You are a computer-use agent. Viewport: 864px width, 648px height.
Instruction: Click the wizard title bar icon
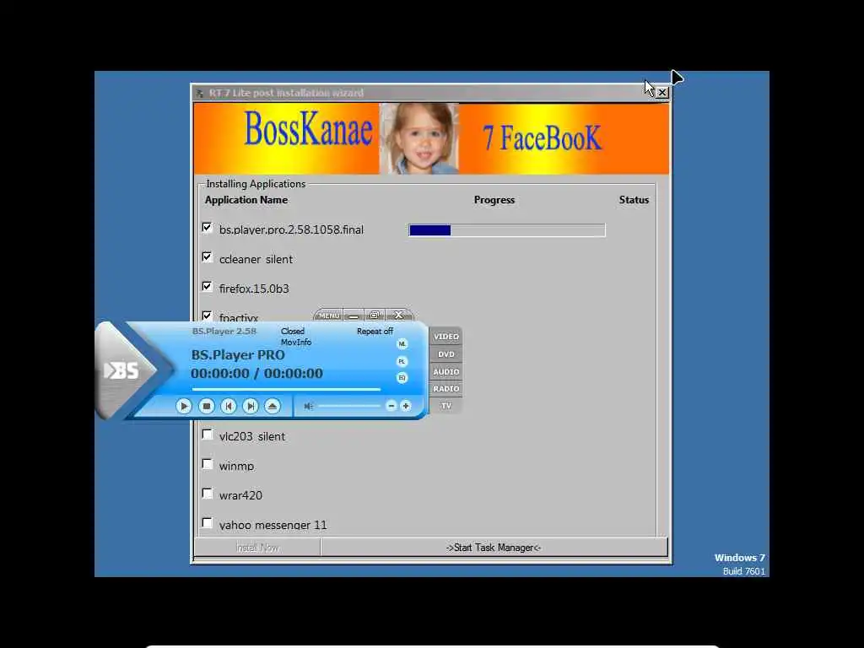[x=199, y=93]
